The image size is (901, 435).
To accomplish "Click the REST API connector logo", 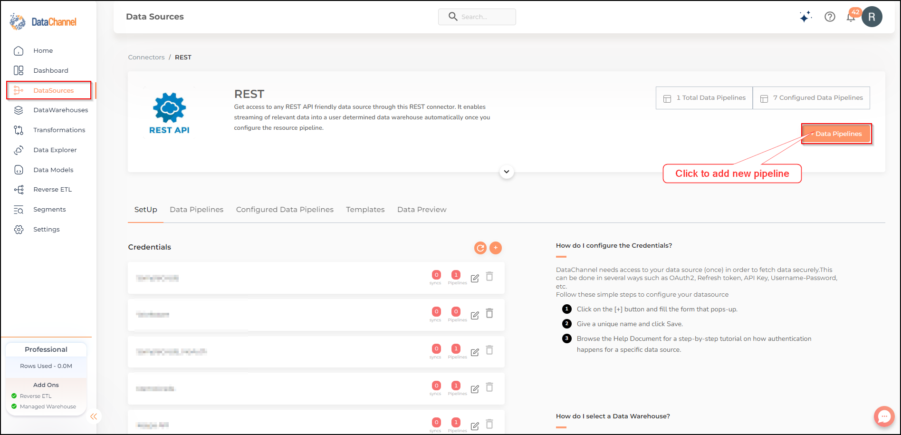I will pyautogui.click(x=169, y=113).
